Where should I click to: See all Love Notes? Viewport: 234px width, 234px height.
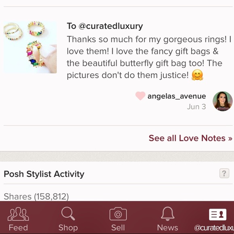pos(190,138)
